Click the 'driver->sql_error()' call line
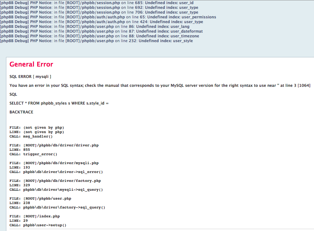 (56, 172)
